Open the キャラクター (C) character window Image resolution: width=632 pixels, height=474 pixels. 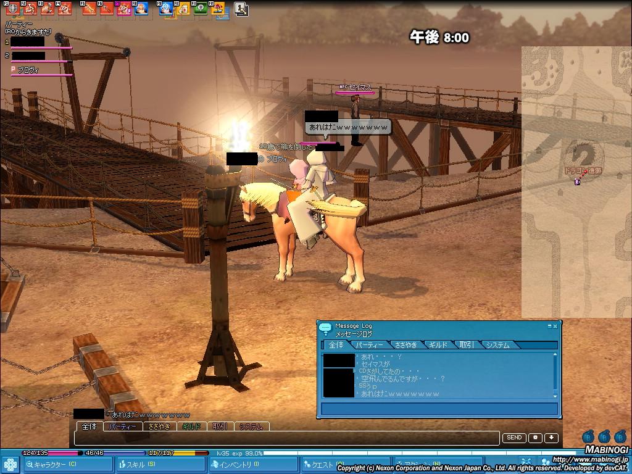[x=67, y=464]
